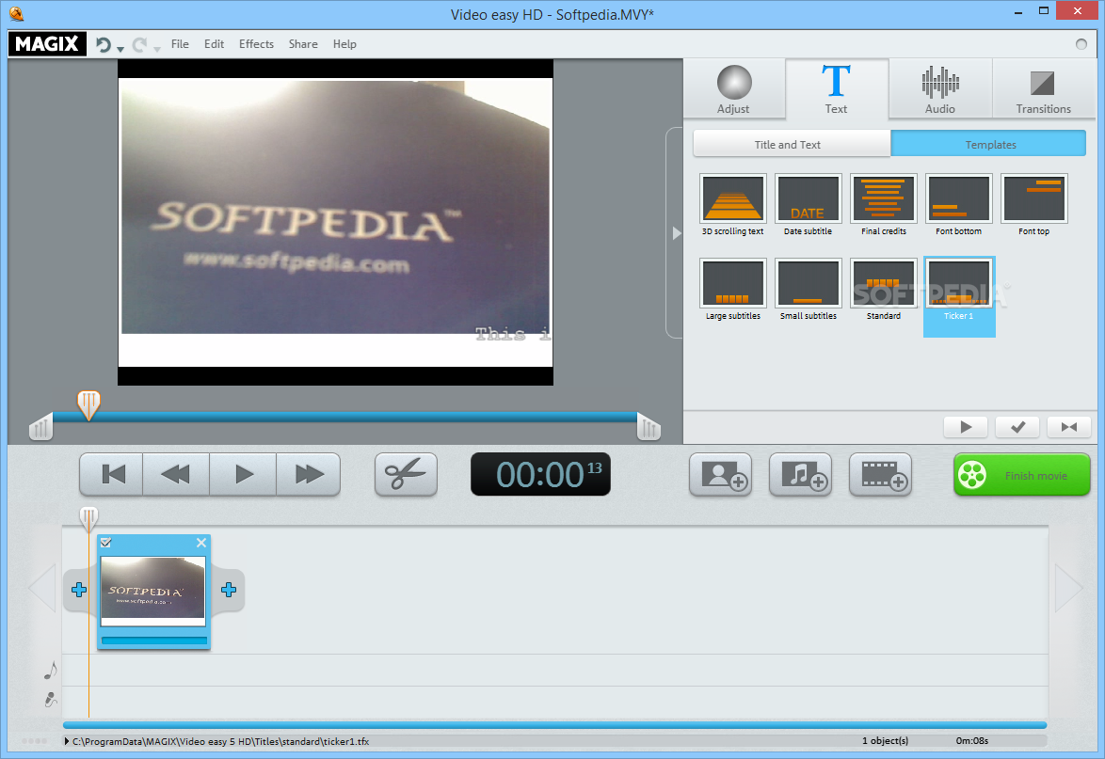The image size is (1105, 759).
Task: Click the status bar path triangle
Action: [x=67, y=741]
